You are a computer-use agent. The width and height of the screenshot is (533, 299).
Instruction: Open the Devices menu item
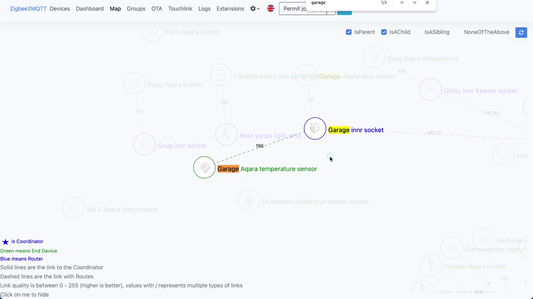[60, 9]
